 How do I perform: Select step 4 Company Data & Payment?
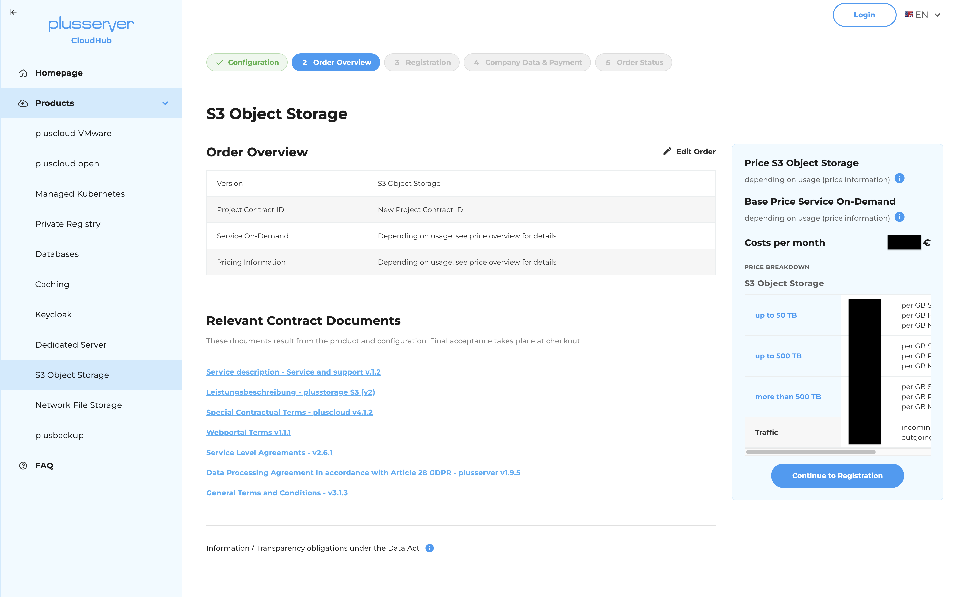527,62
